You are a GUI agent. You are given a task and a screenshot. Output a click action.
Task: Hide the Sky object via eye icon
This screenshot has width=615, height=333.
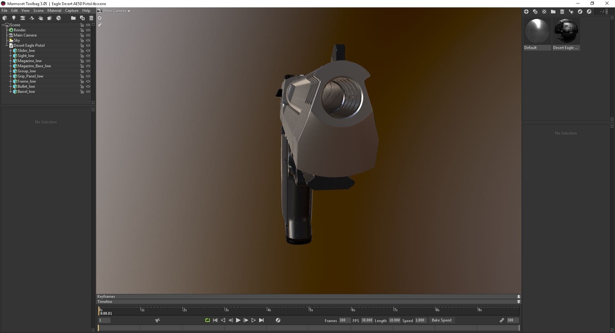click(x=88, y=40)
